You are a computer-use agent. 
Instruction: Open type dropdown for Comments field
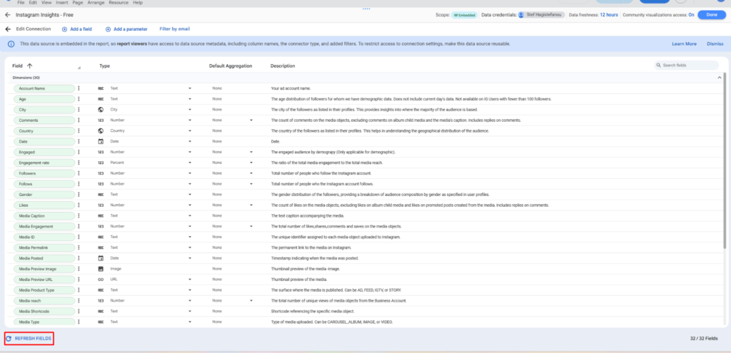point(190,121)
